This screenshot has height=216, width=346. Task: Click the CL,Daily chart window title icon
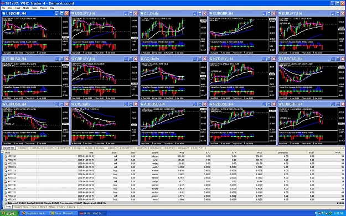click(142, 13)
